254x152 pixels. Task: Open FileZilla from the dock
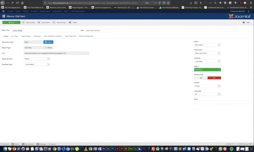point(153,149)
